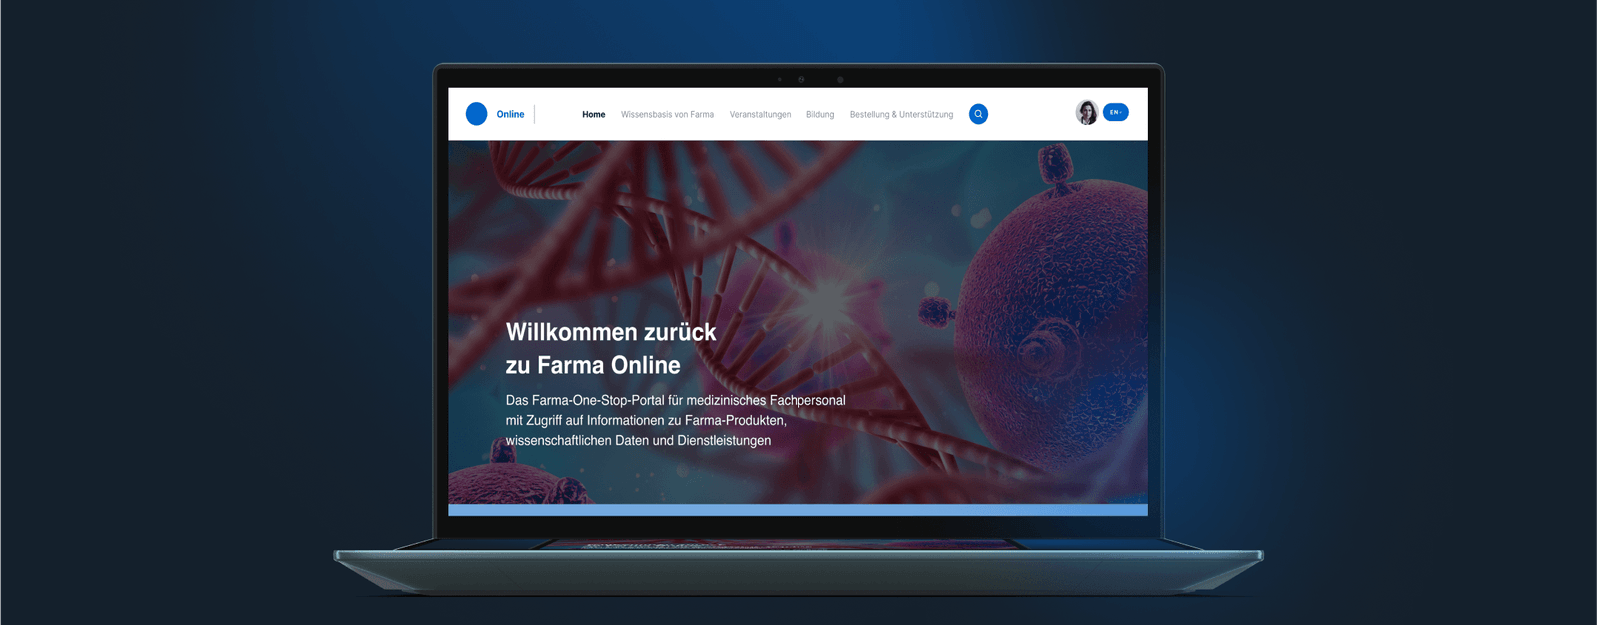1597x625 pixels.
Task: Open Wissensbasis von Farma menu
Action: point(667,114)
